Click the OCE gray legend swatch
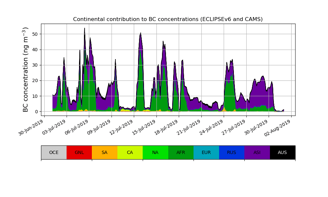The height and width of the screenshot is (197, 328). pyautogui.click(x=54, y=152)
